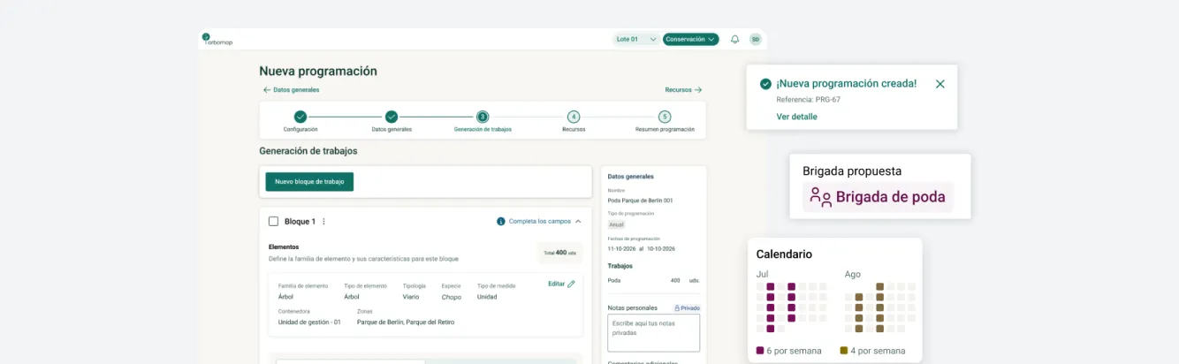
Task: Click the Total 400 uds badge
Action: 560,253
